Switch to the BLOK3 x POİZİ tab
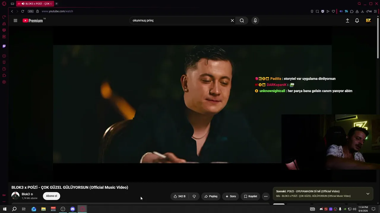The image size is (380, 213). 35,4
